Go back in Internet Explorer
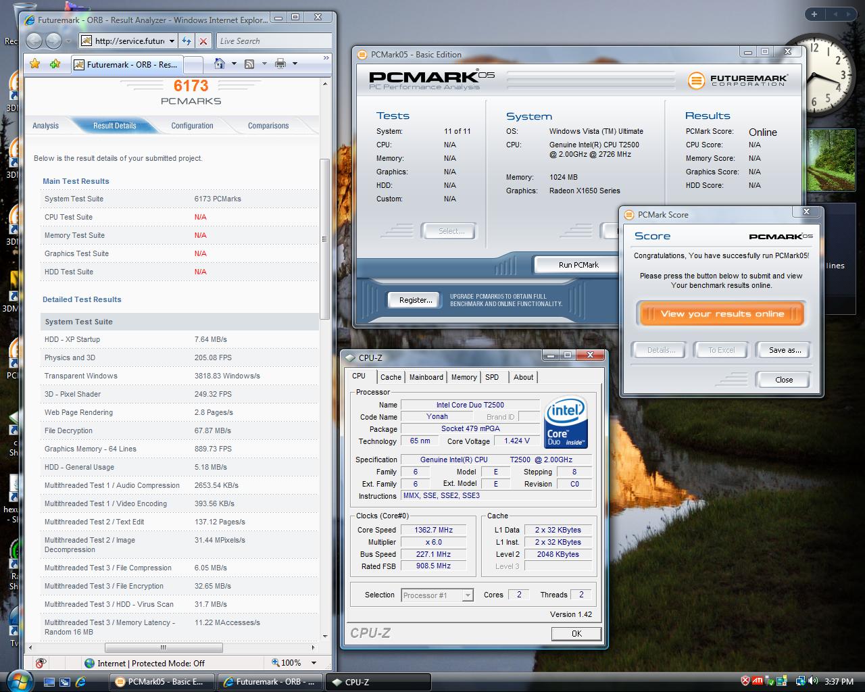Viewport: 865px width, 692px height. (34, 41)
